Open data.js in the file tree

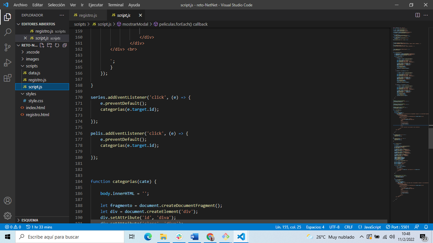[x=42, y=73]
